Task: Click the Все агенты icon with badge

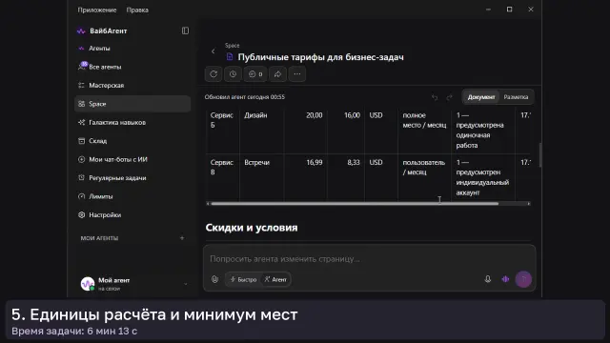Action: pyautogui.click(x=82, y=66)
